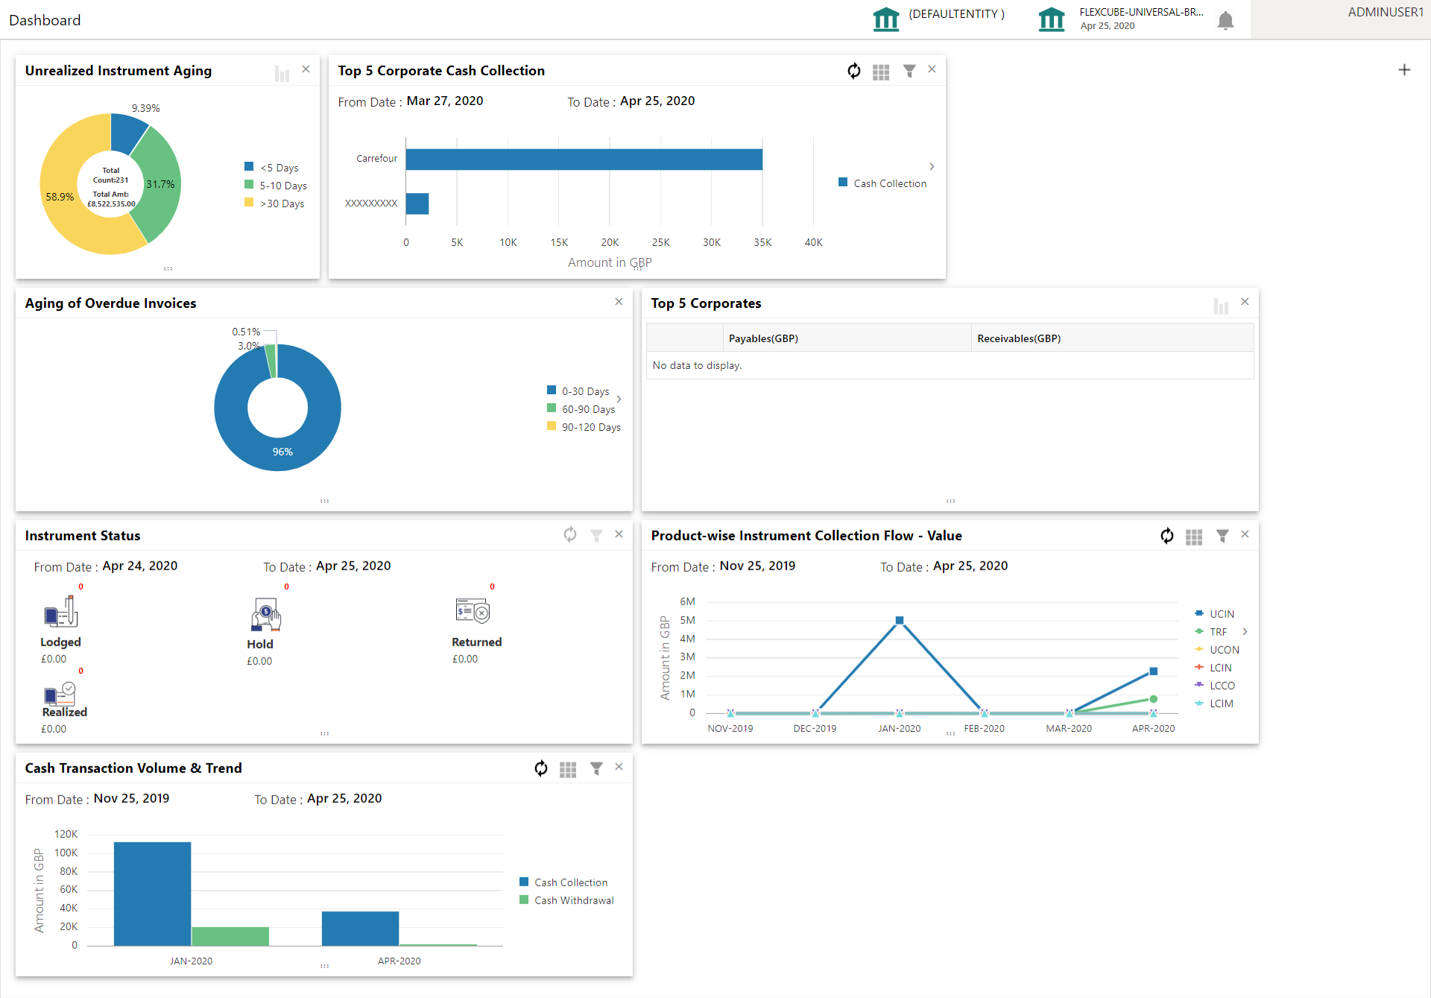1431x998 pixels.
Task: Toggle UCON series in legend
Action: click(x=1217, y=649)
